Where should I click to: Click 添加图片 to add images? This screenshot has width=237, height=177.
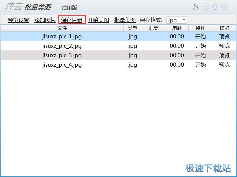click(x=45, y=20)
